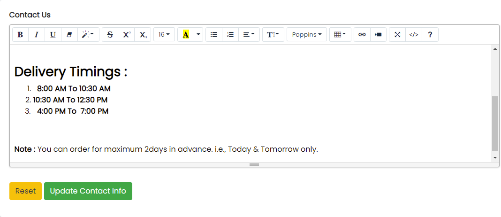This screenshot has width=501, height=217.
Task: Toggle bold formatting in the editor
Action: (20, 35)
